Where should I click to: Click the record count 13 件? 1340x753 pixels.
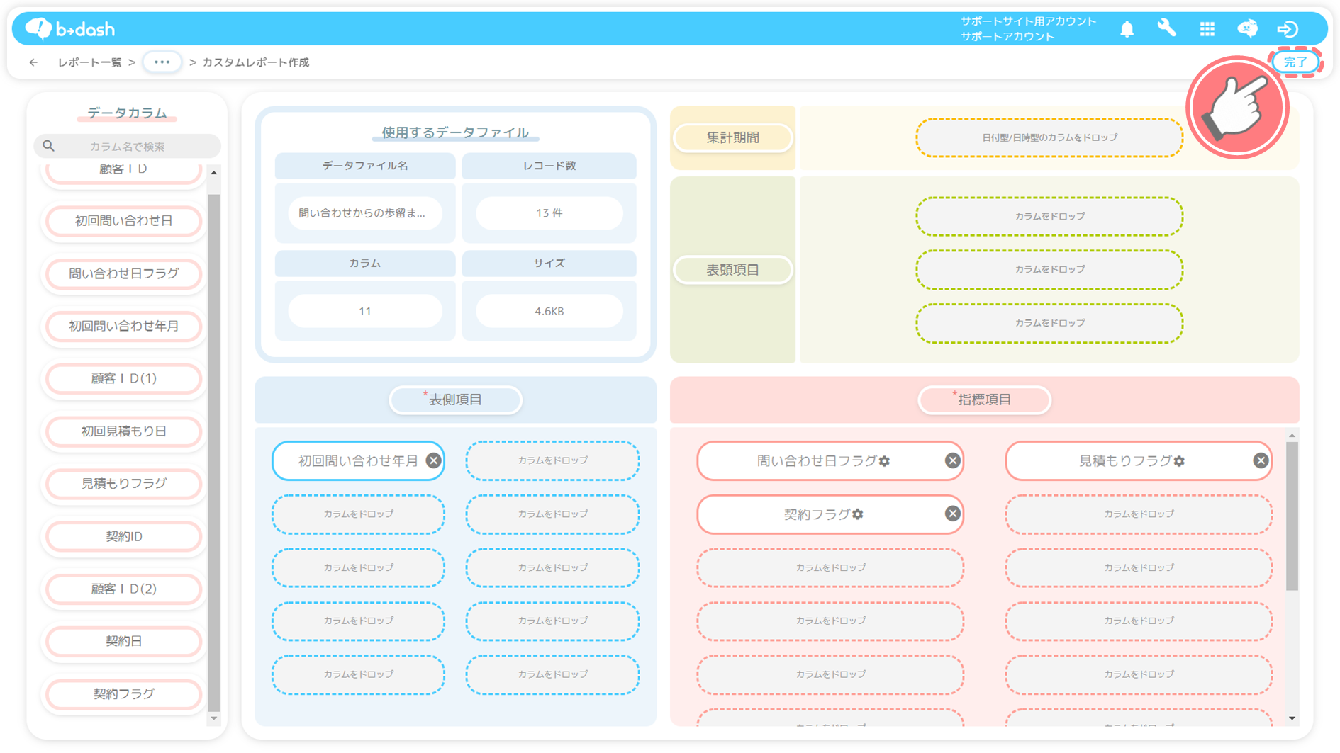549,213
